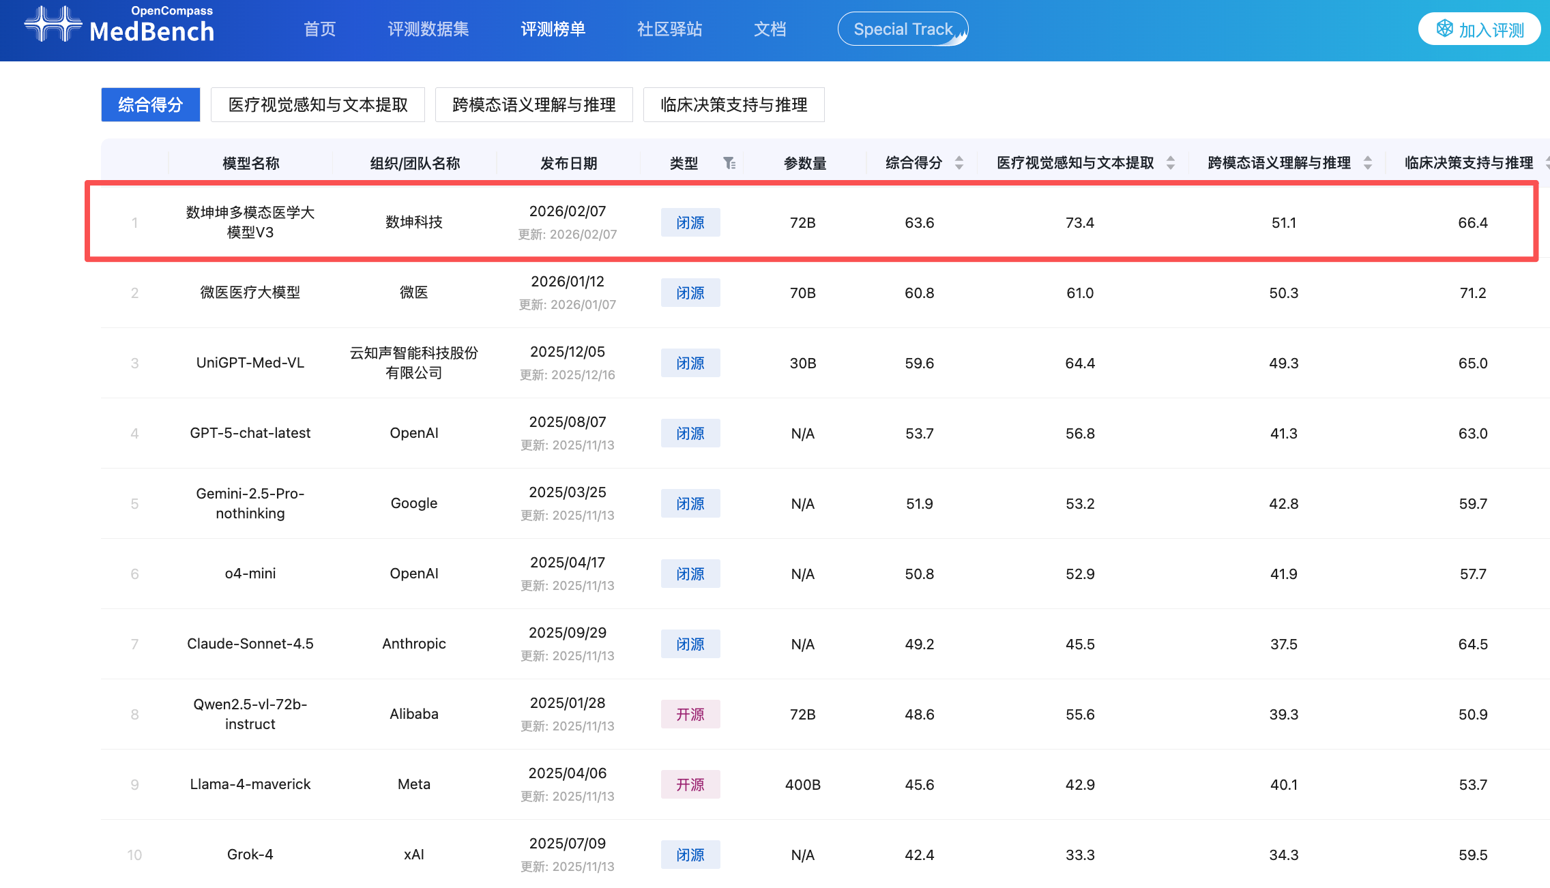Click the 数坤坤多模态医学大模型V3 model name
Image resolution: width=1550 pixels, height=888 pixels.
click(x=250, y=222)
